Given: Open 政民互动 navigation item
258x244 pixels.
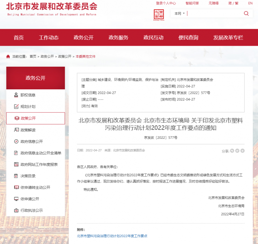Looking at the screenshot, I should coord(153,37).
